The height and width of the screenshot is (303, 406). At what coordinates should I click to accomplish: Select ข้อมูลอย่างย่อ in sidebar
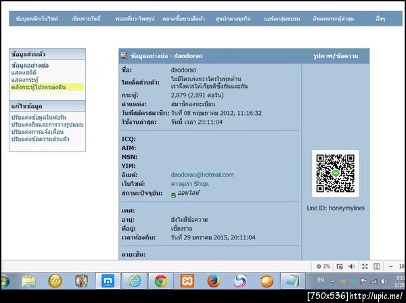coord(30,65)
